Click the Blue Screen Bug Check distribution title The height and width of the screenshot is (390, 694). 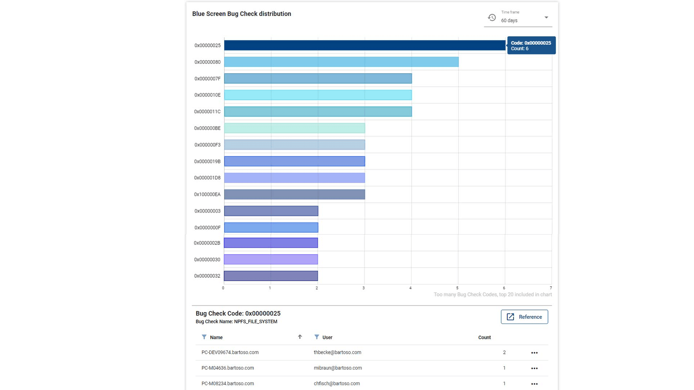pos(241,14)
